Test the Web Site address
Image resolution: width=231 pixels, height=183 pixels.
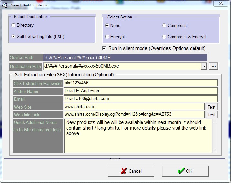coord(211,107)
